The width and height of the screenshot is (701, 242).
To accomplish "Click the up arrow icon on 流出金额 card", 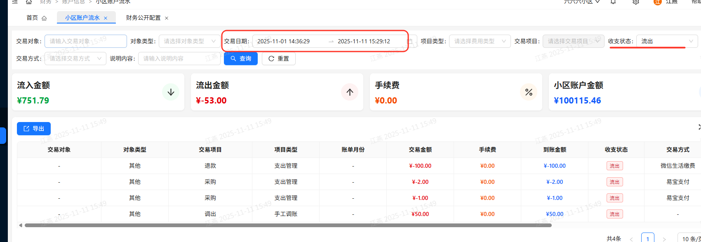I will pos(350,92).
